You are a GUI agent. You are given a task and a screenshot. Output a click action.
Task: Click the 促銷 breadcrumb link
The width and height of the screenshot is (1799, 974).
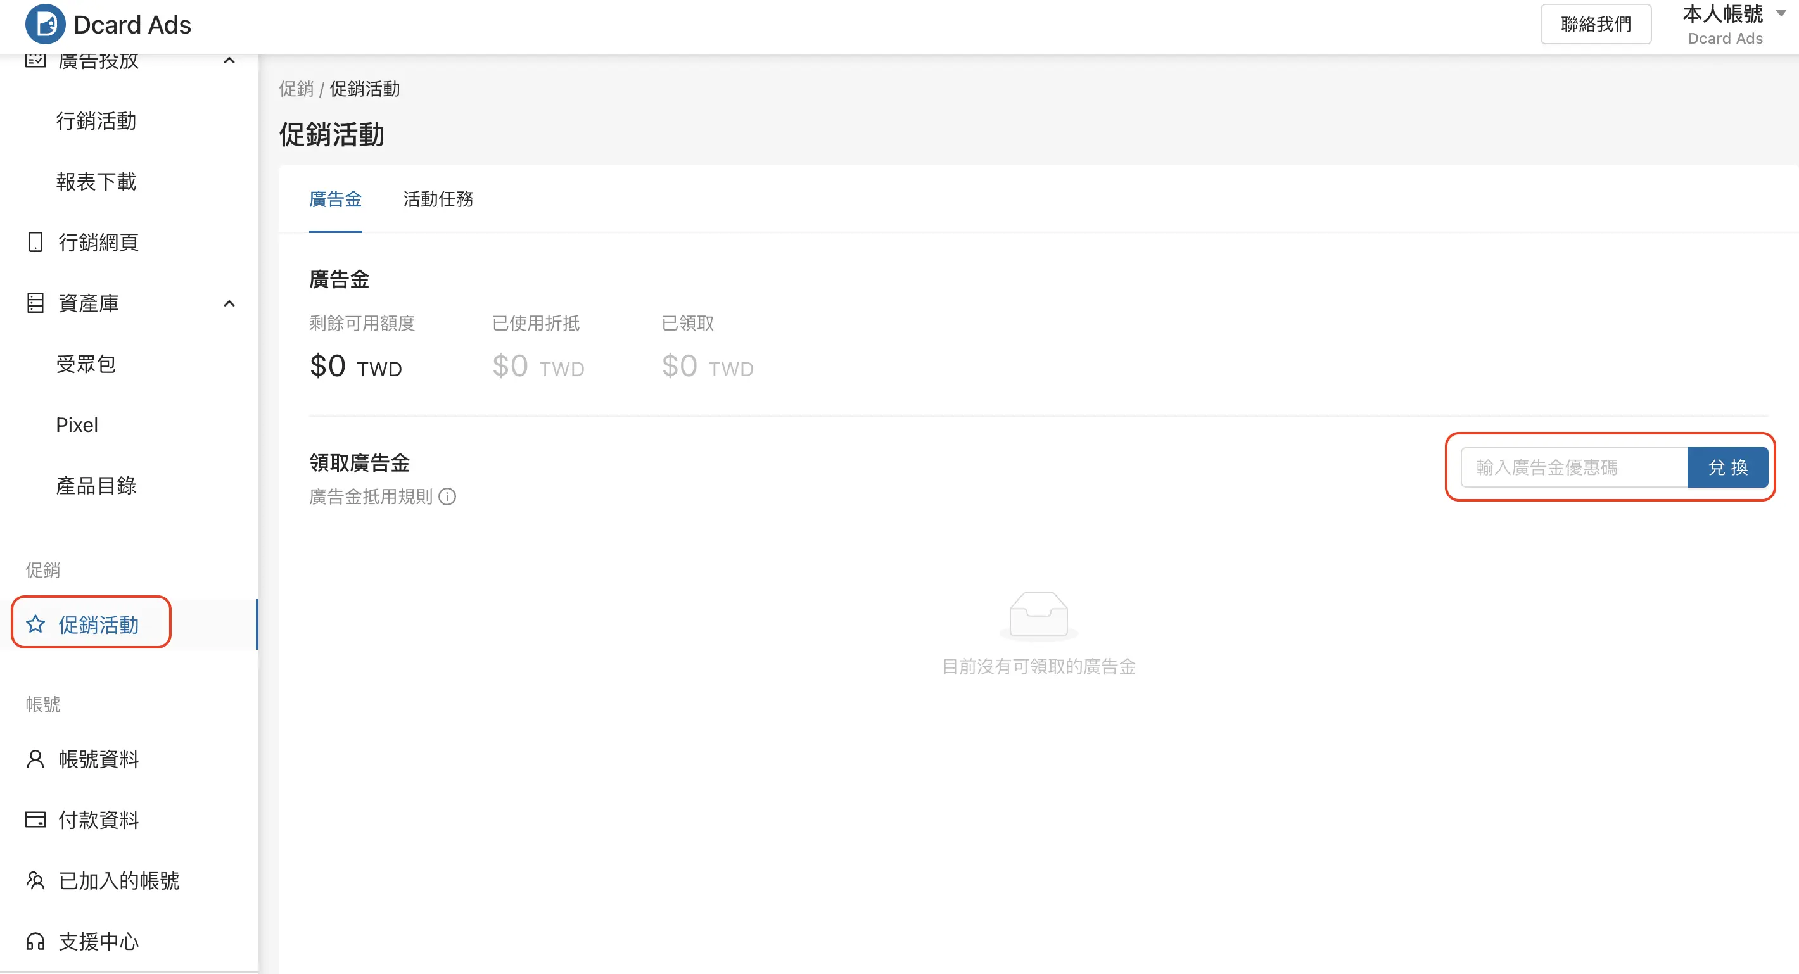[x=296, y=89]
